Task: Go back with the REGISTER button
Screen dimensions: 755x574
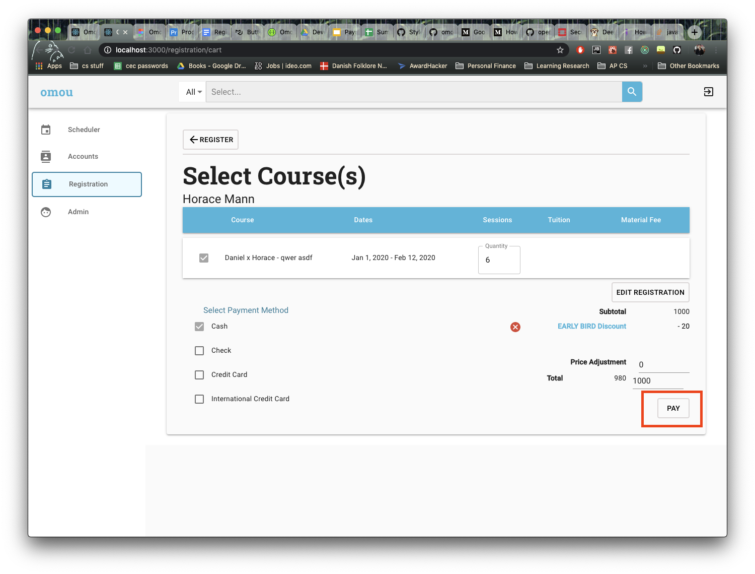Action: (x=211, y=140)
